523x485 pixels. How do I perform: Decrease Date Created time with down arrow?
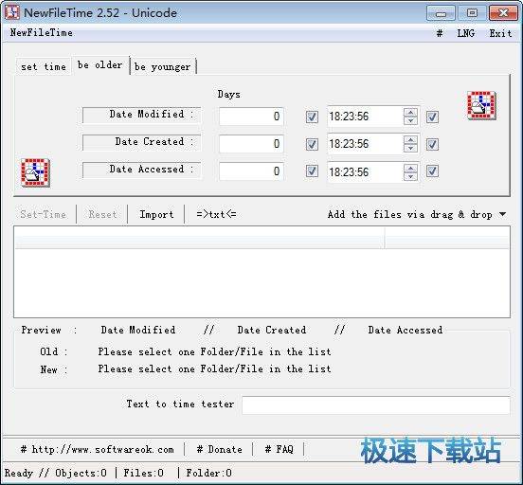pyautogui.click(x=410, y=149)
